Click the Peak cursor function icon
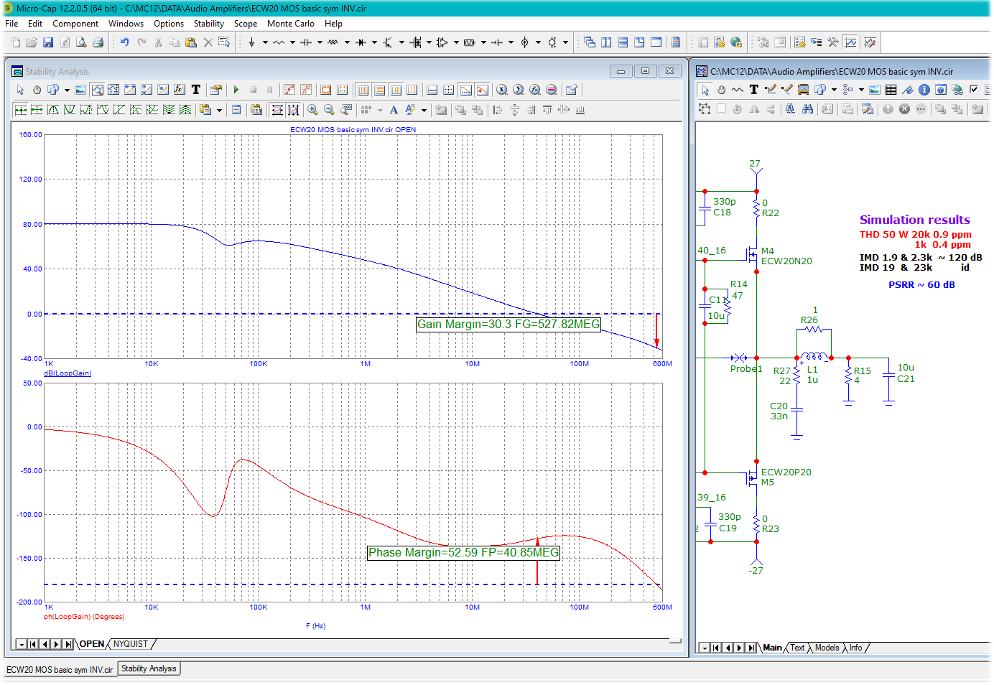The image size is (994, 685). [53, 110]
